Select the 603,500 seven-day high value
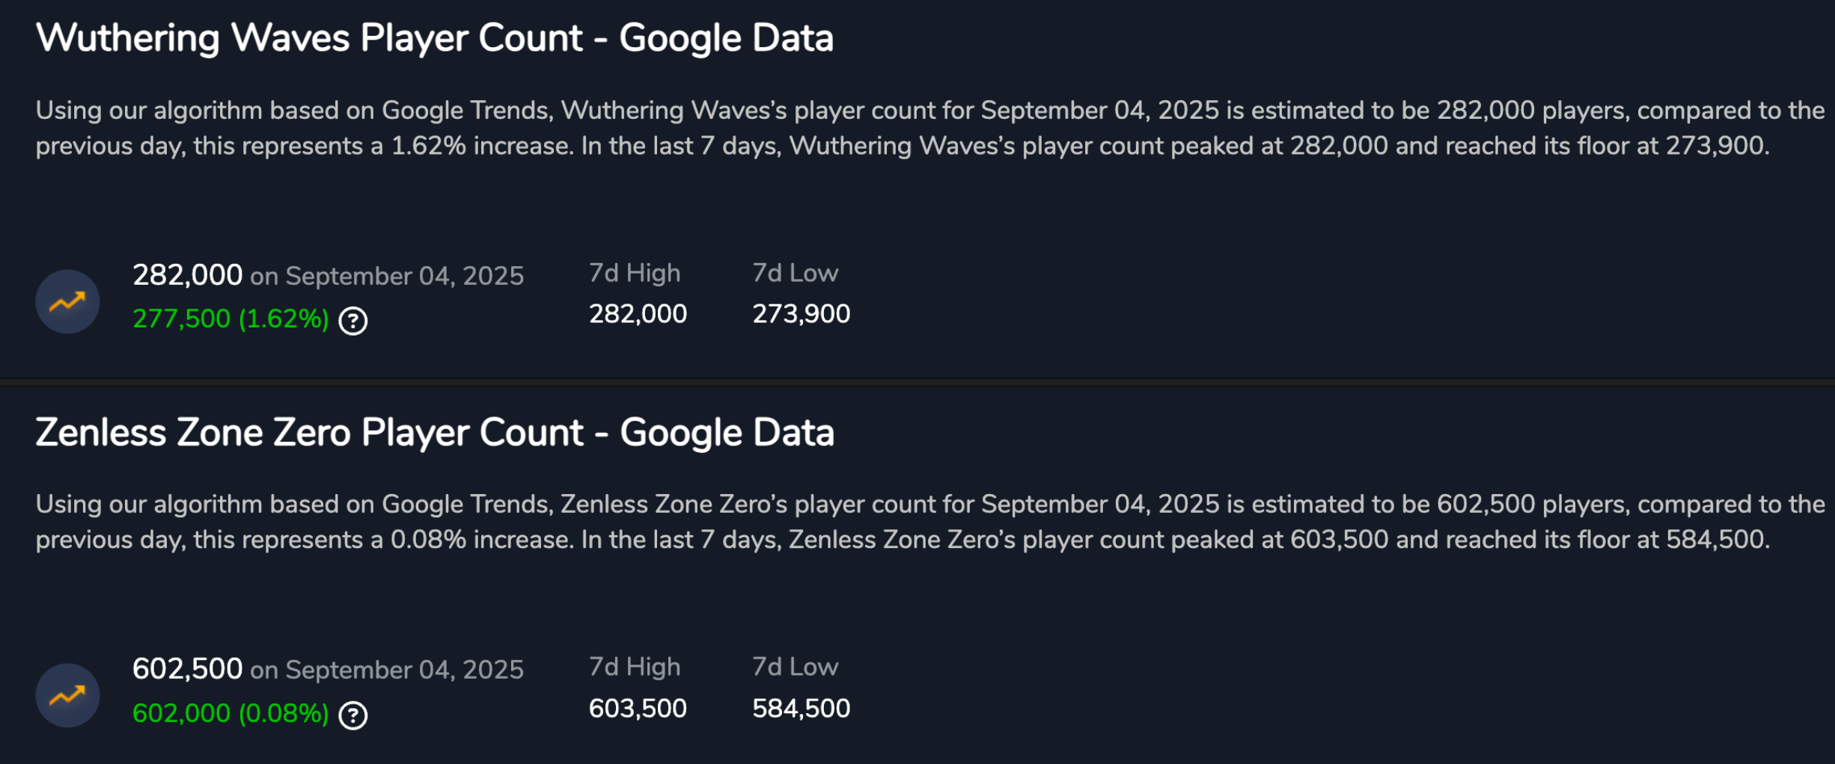The width and height of the screenshot is (1835, 764). click(638, 709)
